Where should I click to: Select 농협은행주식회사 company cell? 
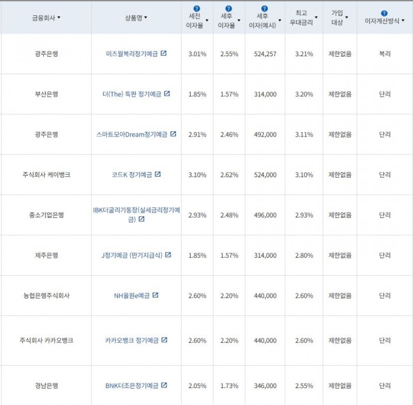[46, 296]
